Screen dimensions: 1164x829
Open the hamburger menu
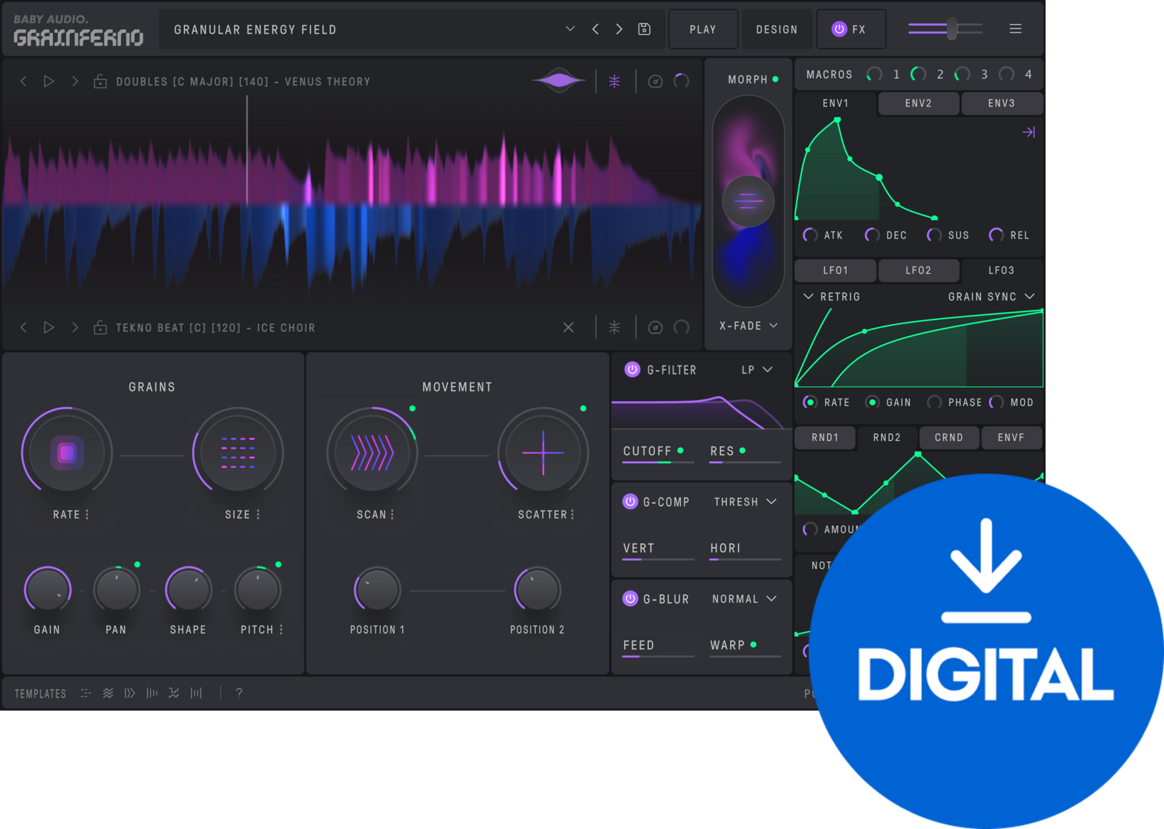(1015, 29)
